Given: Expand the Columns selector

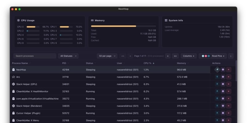Looking at the screenshot, I should point(188,56).
